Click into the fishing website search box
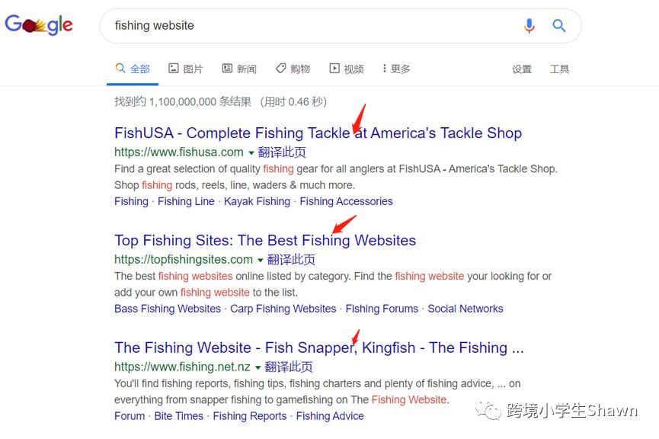 [311, 26]
